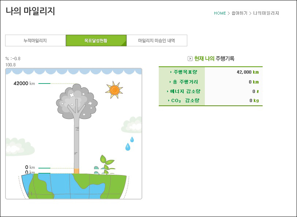The height and width of the screenshot is (217, 297).
Task: Click the CO₂ 감소량 row label
Action: [x=183, y=101]
